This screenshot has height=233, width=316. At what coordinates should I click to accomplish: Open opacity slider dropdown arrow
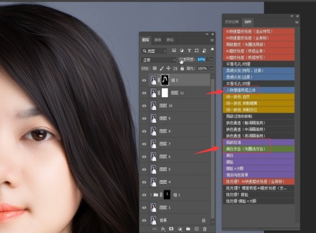[211, 60]
